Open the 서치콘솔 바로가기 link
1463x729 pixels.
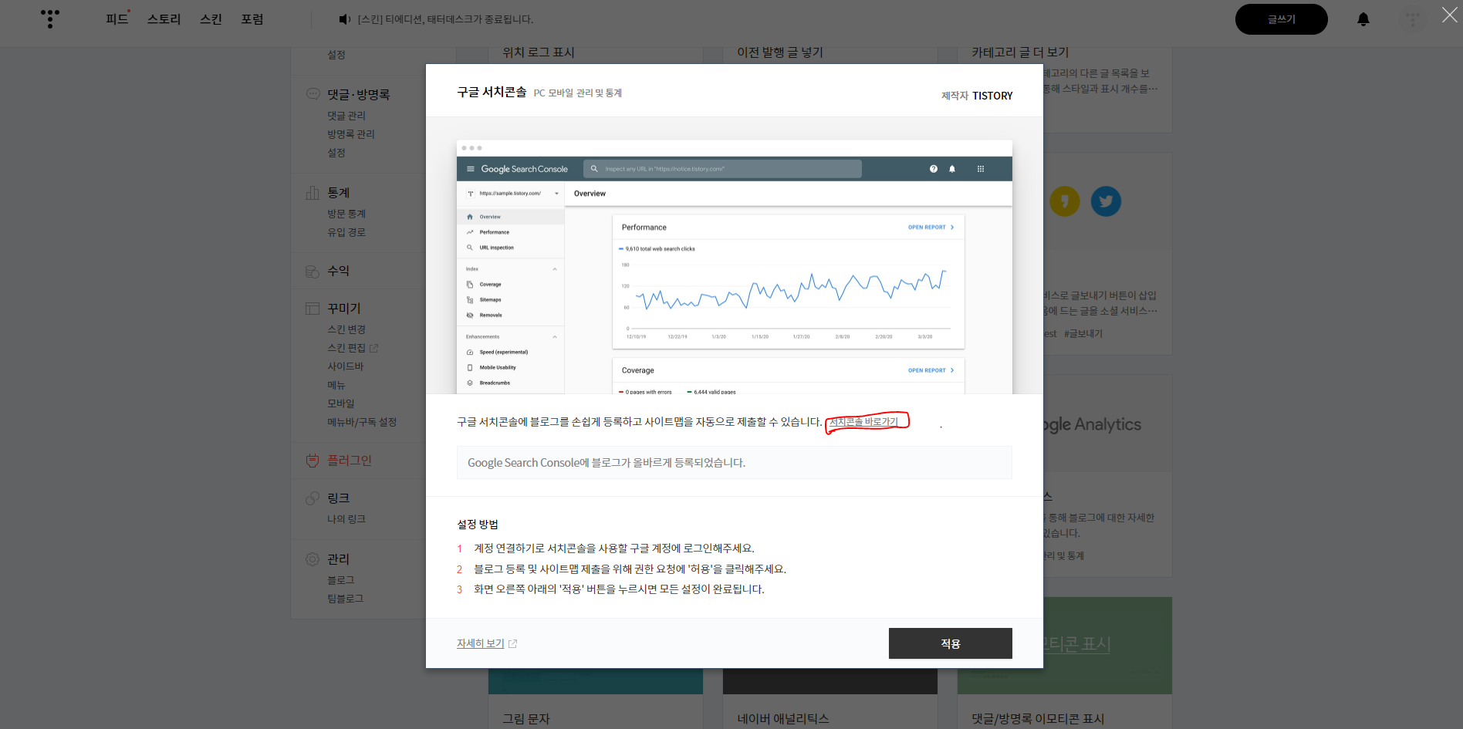click(863, 422)
